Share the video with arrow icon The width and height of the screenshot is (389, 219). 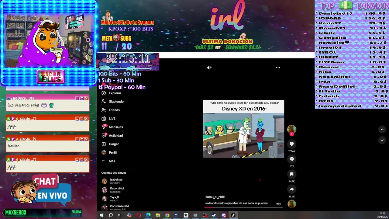[x=292, y=189]
